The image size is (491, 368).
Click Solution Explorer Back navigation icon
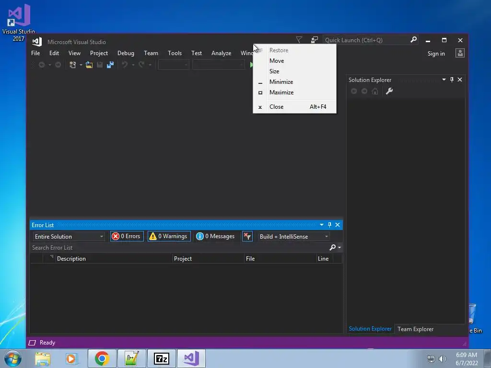(354, 91)
